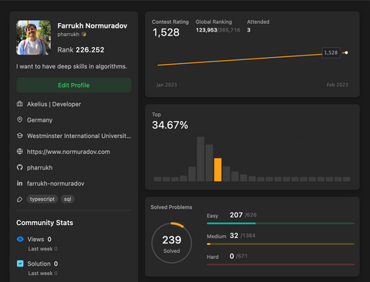Select the sql skill tag
Viewport: 370px width, 282px height.
coord(68,199)
